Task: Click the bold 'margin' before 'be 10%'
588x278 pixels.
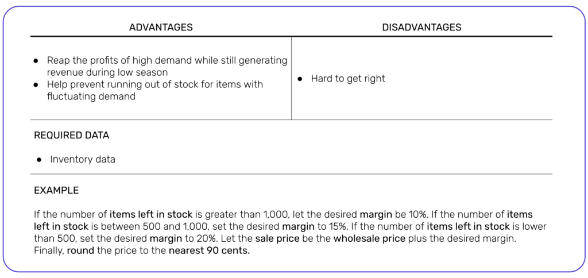Action: 377,215
